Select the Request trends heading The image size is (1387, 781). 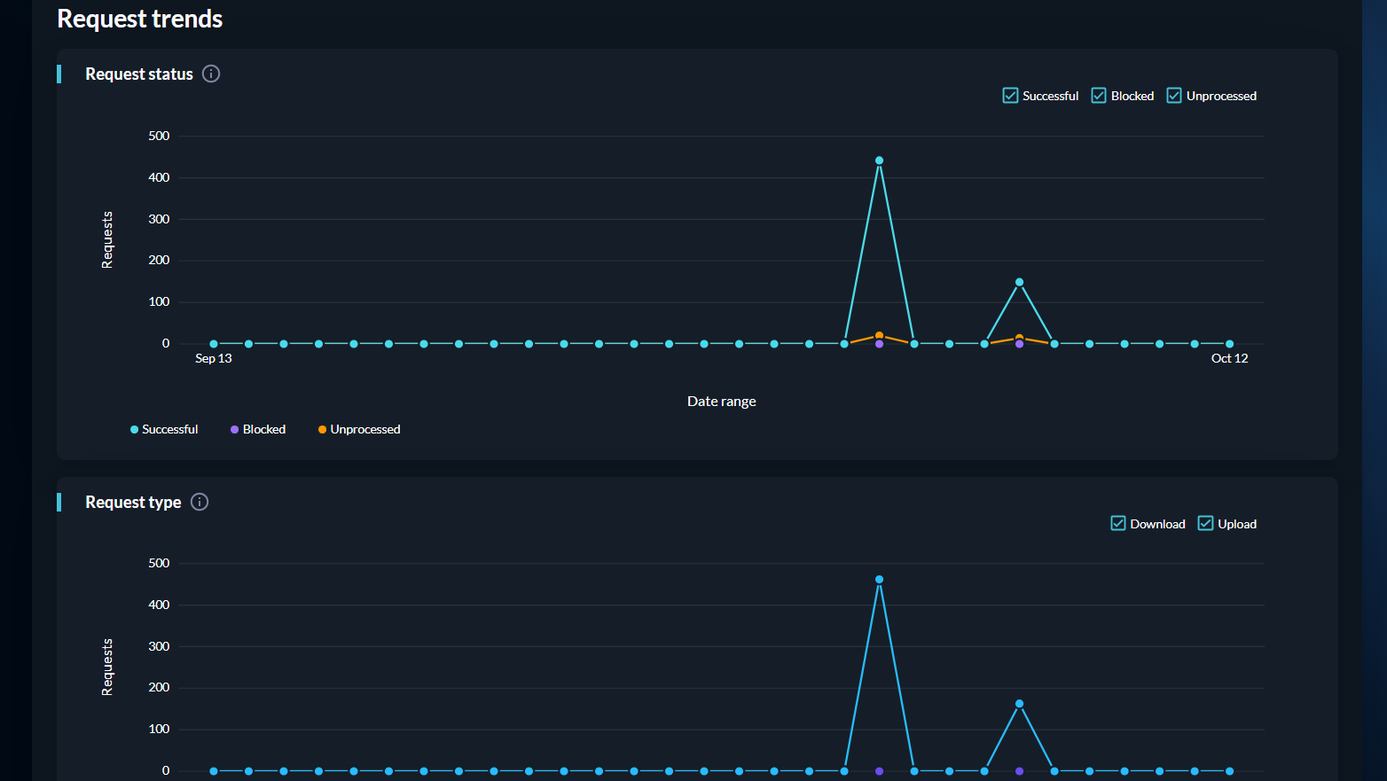pyautogui.click(x=139, y=19)
